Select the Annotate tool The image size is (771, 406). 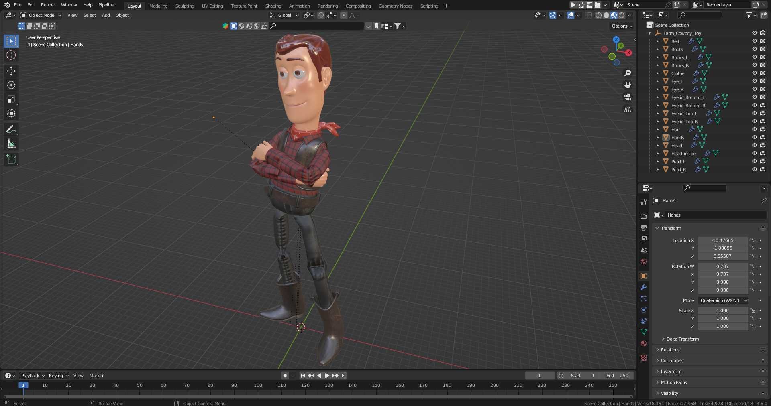tap(11, 130)
